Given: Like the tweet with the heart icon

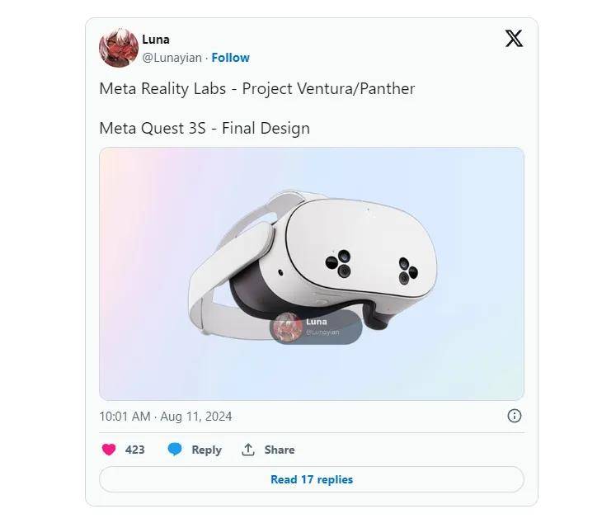Looking at the screenshot, I should [x=109, y=450].
